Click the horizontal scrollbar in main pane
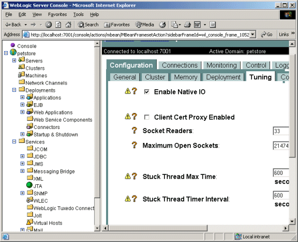Screen dimensions: 298x242 [158, 228]
